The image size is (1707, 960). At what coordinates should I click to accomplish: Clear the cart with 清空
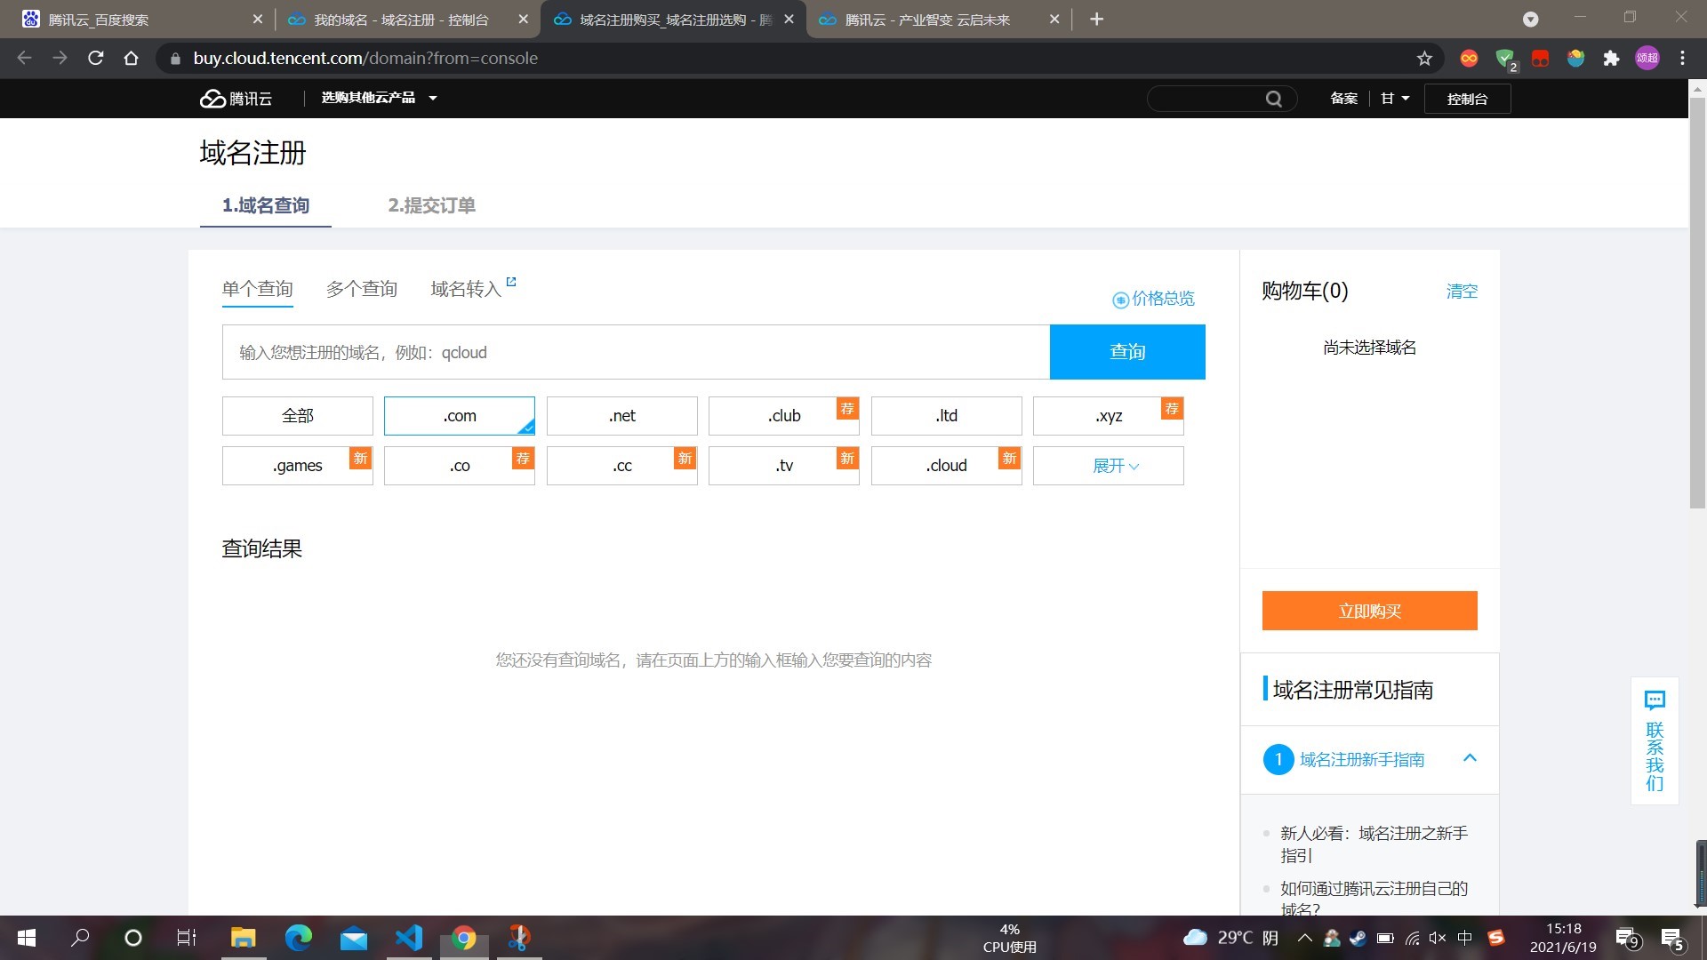(1462, 292)
